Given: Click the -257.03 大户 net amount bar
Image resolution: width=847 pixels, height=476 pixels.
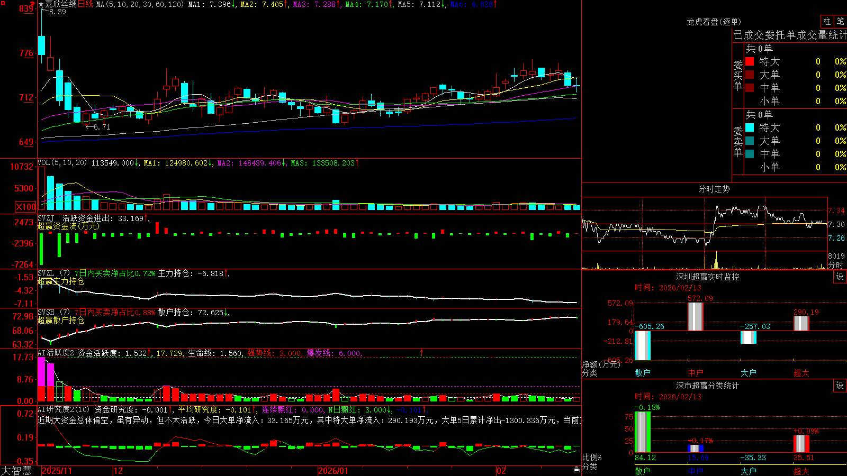Looking at the screenshot, I should click(749, 337).
